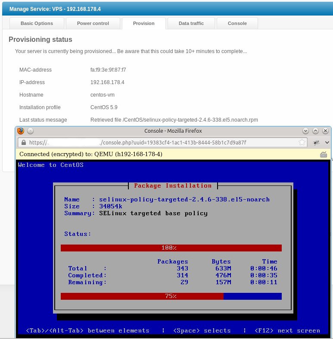
Task: Click the Firefox logo icon in console window
Action: tap(21, 131)
